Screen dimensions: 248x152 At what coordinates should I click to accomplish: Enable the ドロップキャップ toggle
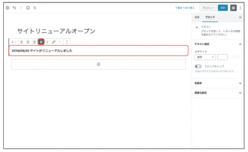click(198, 66)
